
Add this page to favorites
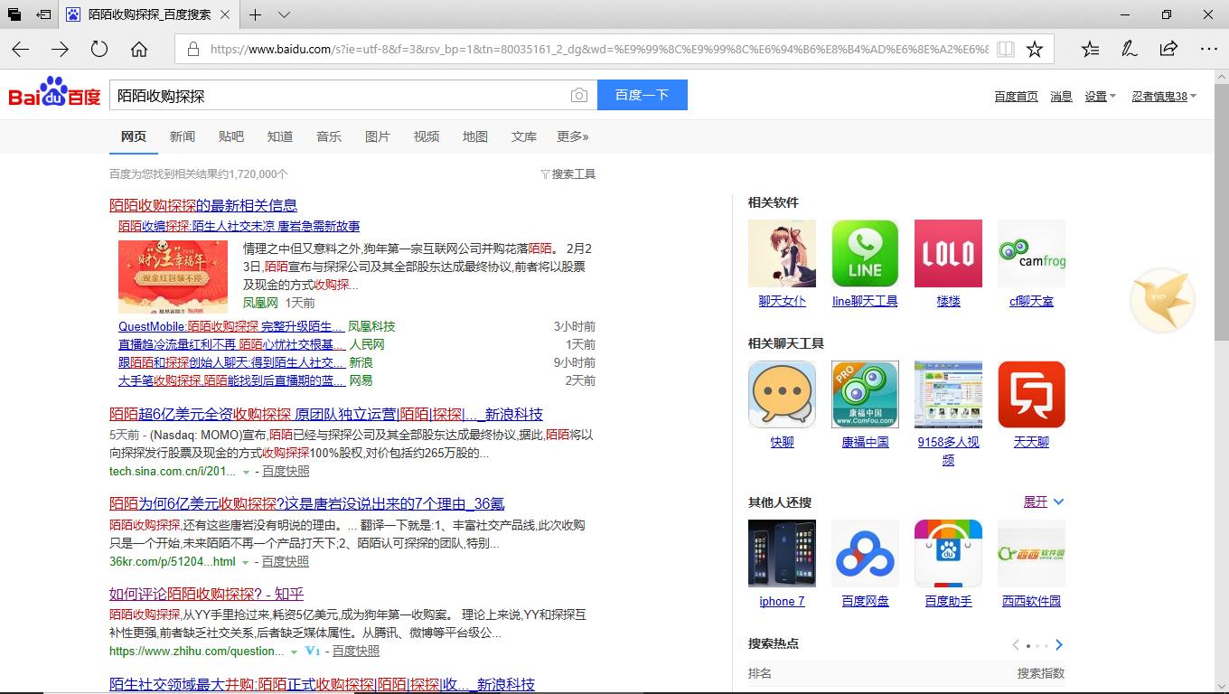coord(1034,49)
